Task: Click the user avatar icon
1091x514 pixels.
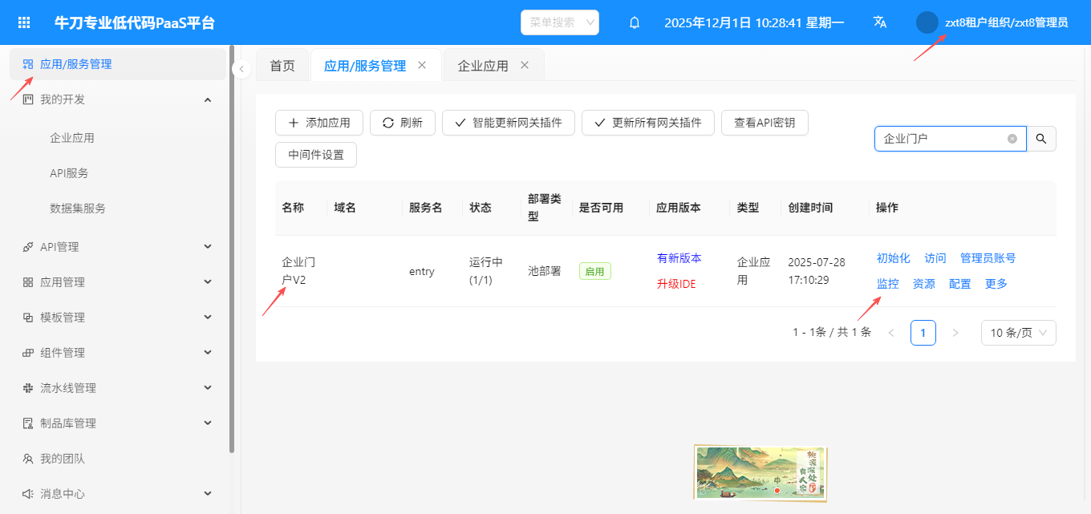Action: pos(927,22)
